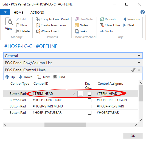Open the blue application menu dropdown
The height and width of the screenshot is (142, 146).
[5, 12]
